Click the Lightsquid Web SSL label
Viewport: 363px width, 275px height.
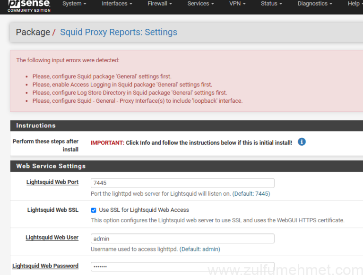[x=53, y=210]
